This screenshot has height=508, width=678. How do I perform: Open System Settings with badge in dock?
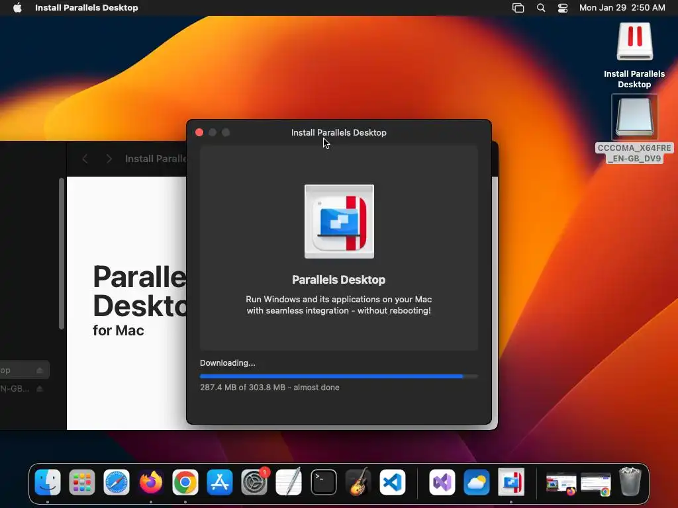point(254,482)
